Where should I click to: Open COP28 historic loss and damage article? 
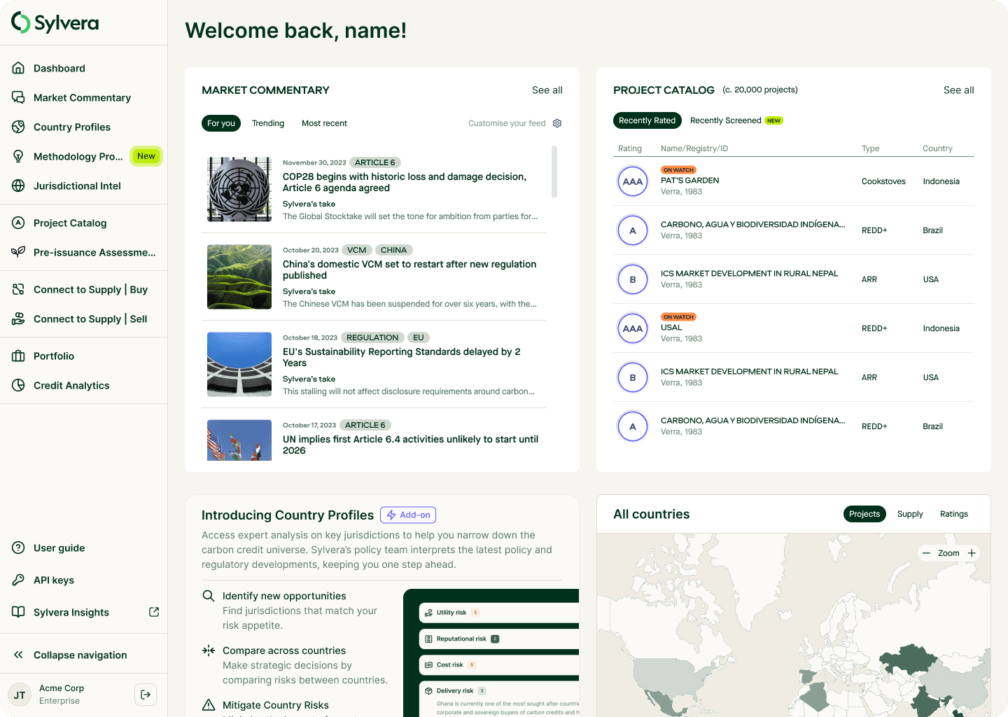point(405,182)
